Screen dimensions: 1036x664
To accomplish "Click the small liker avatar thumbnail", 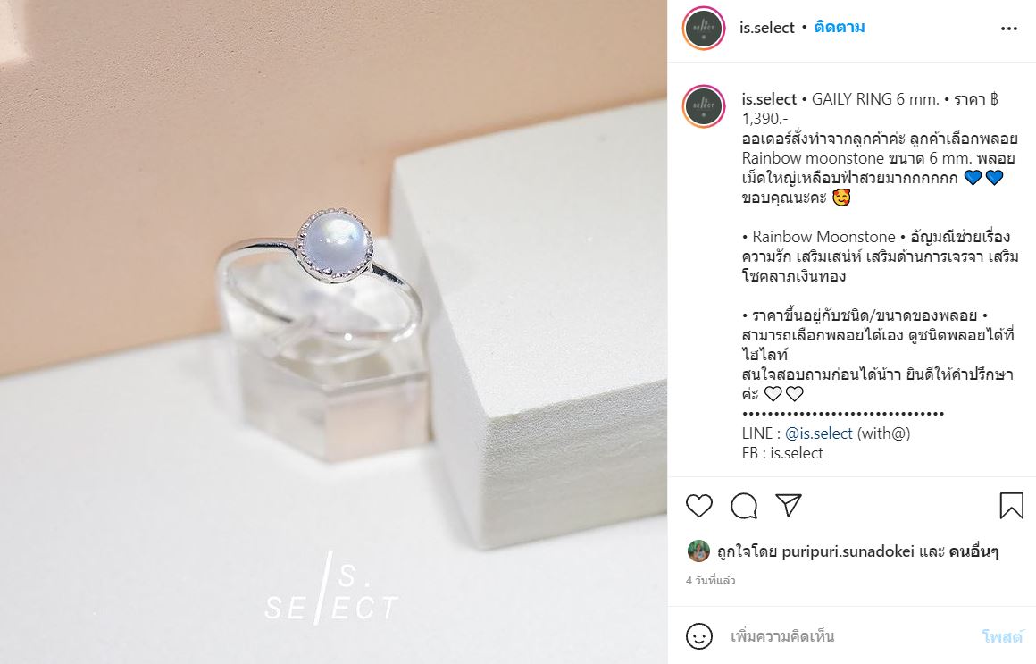I will coord(698,551).
